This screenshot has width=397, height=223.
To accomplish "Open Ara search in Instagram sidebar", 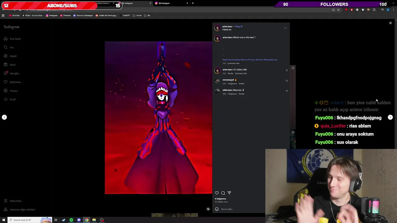I will 9,47.
